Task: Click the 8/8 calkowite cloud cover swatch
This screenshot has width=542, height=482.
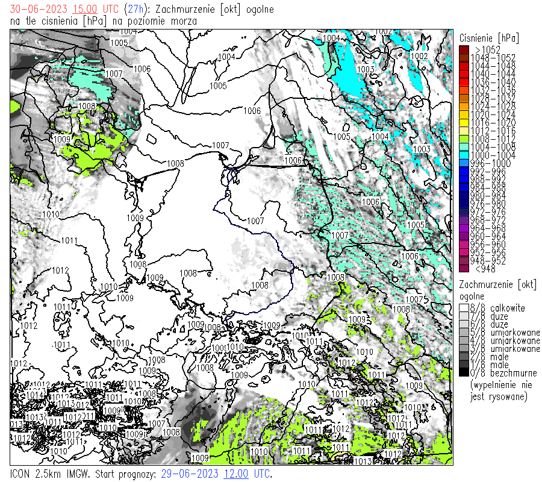Action: [x=464, y=308]
